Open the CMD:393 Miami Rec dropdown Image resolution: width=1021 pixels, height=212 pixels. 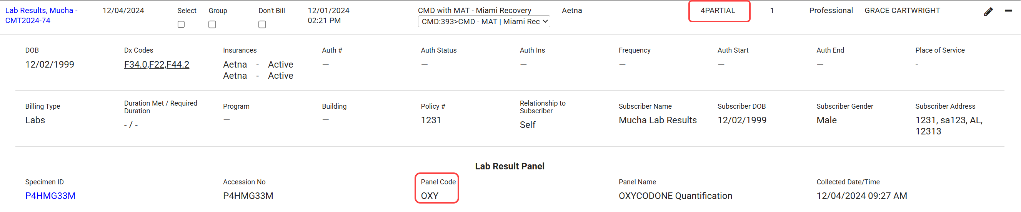[483, 22]
